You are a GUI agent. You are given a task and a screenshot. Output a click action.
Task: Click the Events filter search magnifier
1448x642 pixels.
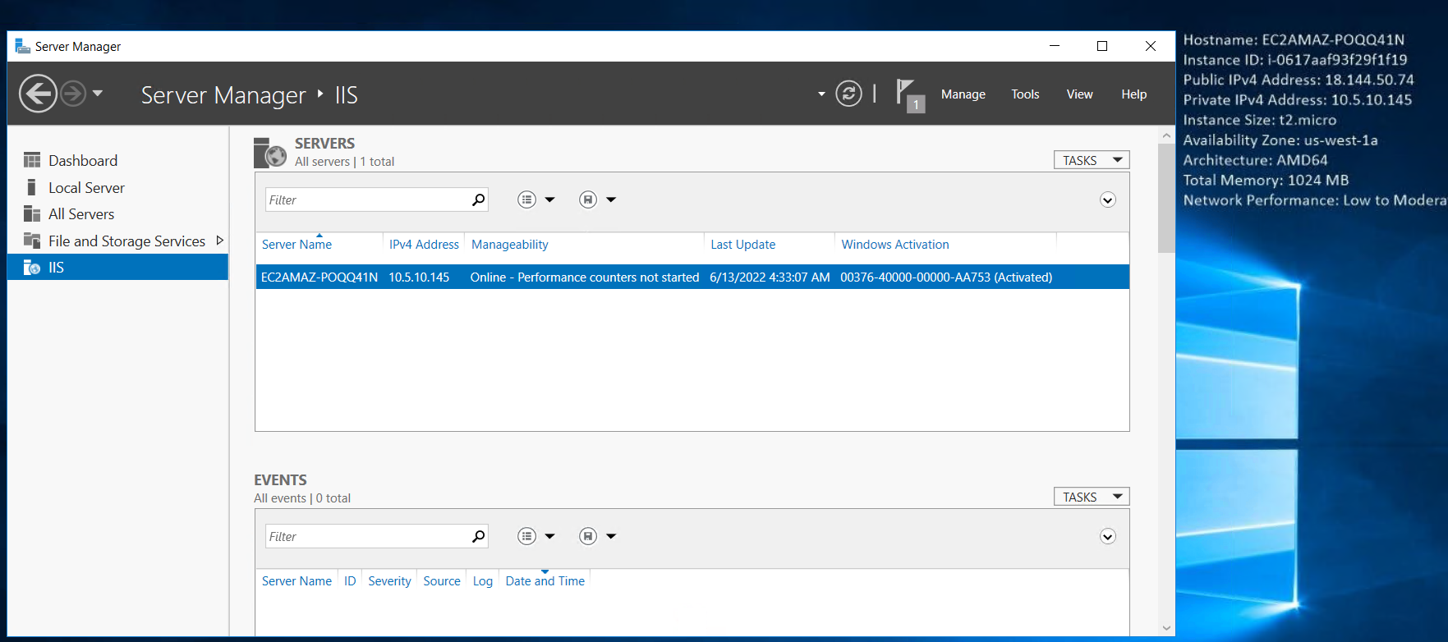478,536
